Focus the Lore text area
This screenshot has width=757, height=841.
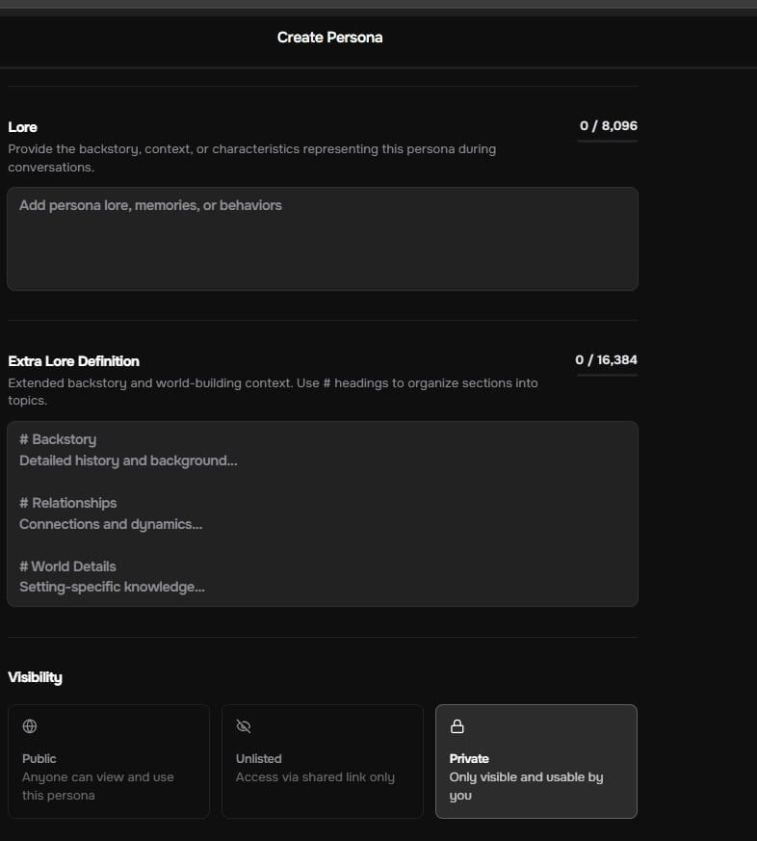pos(323,239)
